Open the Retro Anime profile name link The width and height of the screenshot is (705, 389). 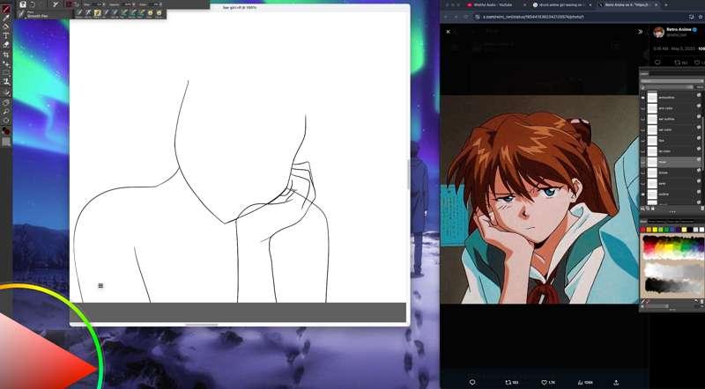pos(679,29)
